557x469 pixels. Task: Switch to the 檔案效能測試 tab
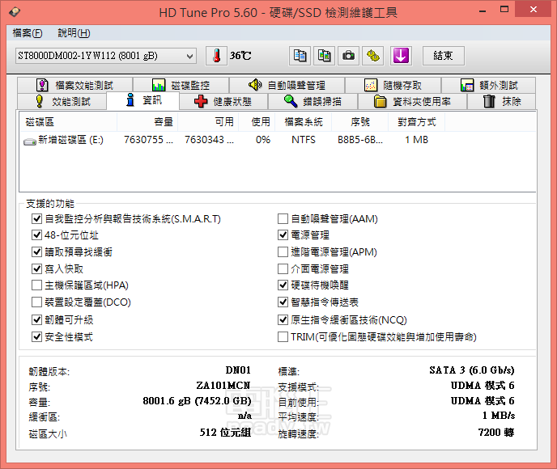tap(75, 85)
